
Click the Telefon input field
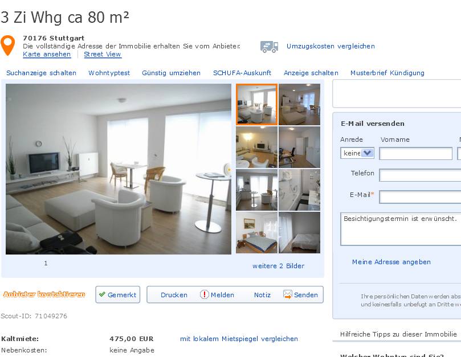click(420, 175)
